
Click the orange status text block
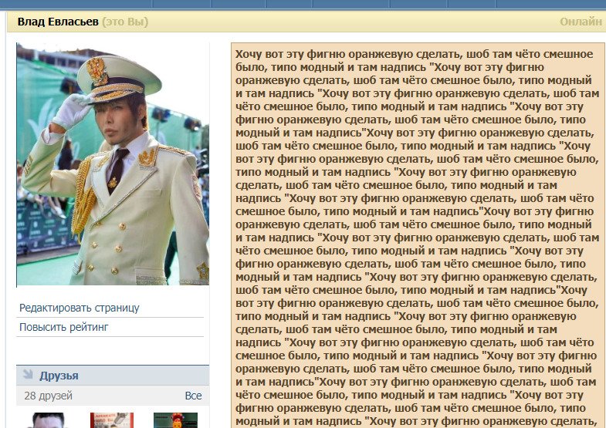(x=418, y=235)
